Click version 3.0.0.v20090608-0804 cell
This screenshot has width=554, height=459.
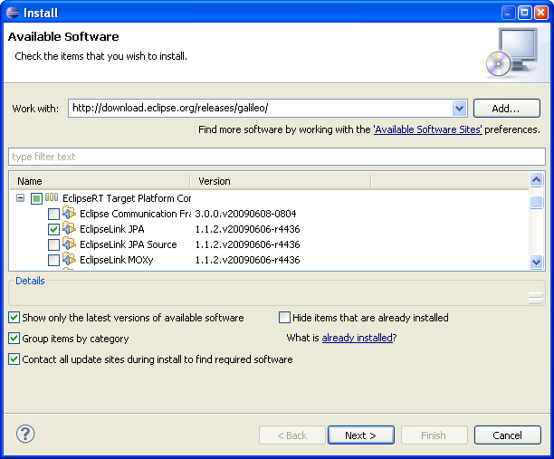(x=245, y=214)
